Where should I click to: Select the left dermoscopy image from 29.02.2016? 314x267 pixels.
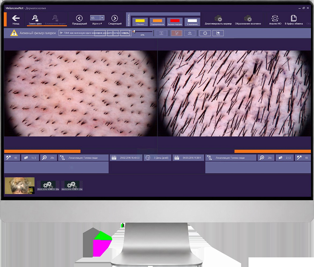click(x=81, y=93)
